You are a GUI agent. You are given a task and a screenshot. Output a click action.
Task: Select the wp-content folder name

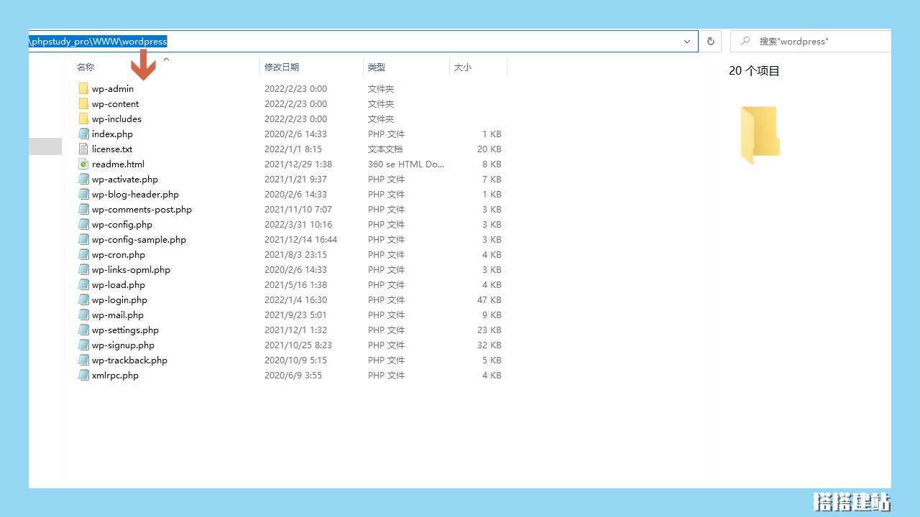(116, 104)
